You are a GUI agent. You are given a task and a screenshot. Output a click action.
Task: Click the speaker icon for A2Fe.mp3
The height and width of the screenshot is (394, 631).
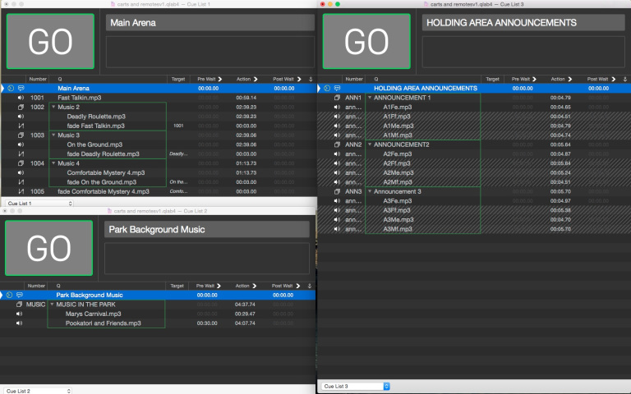337,153
